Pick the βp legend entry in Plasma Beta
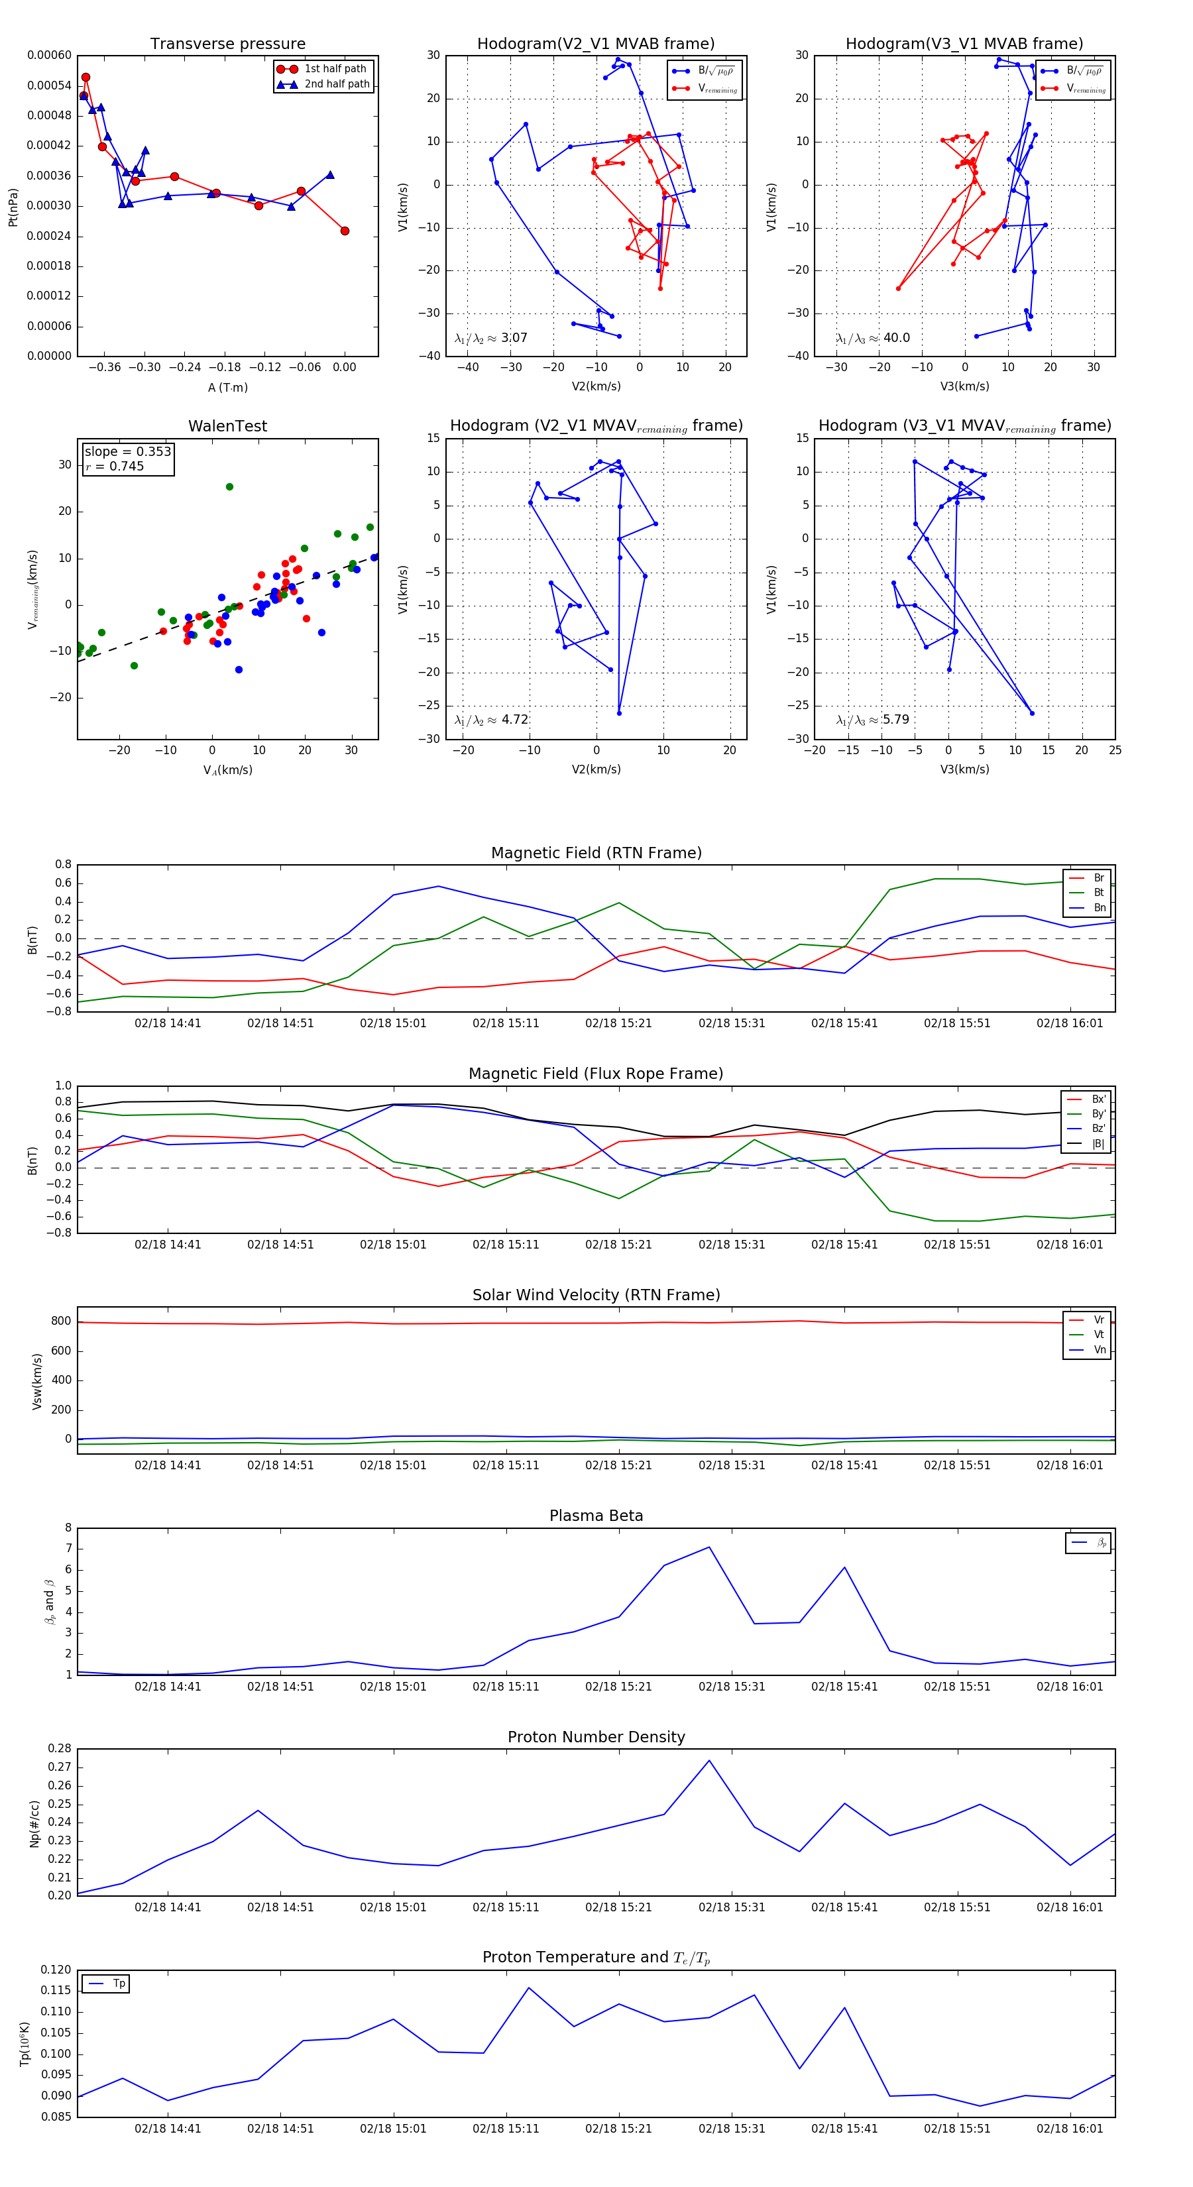Screen dimensions: 1193x2187 [1088, 1543]
